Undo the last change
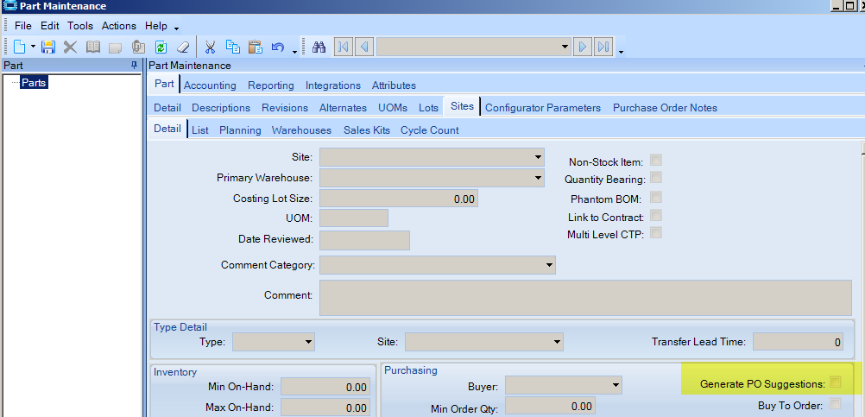The width and height of the screenshot is (865, 417). [277, 47]
